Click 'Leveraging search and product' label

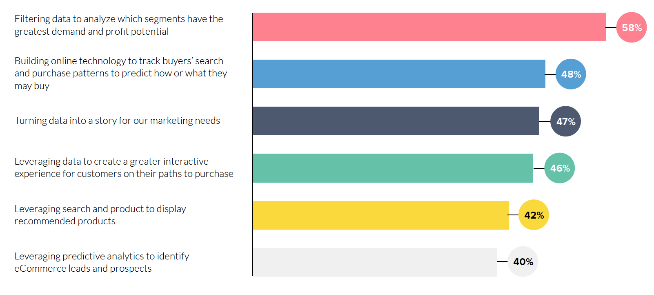coord(100,215)
